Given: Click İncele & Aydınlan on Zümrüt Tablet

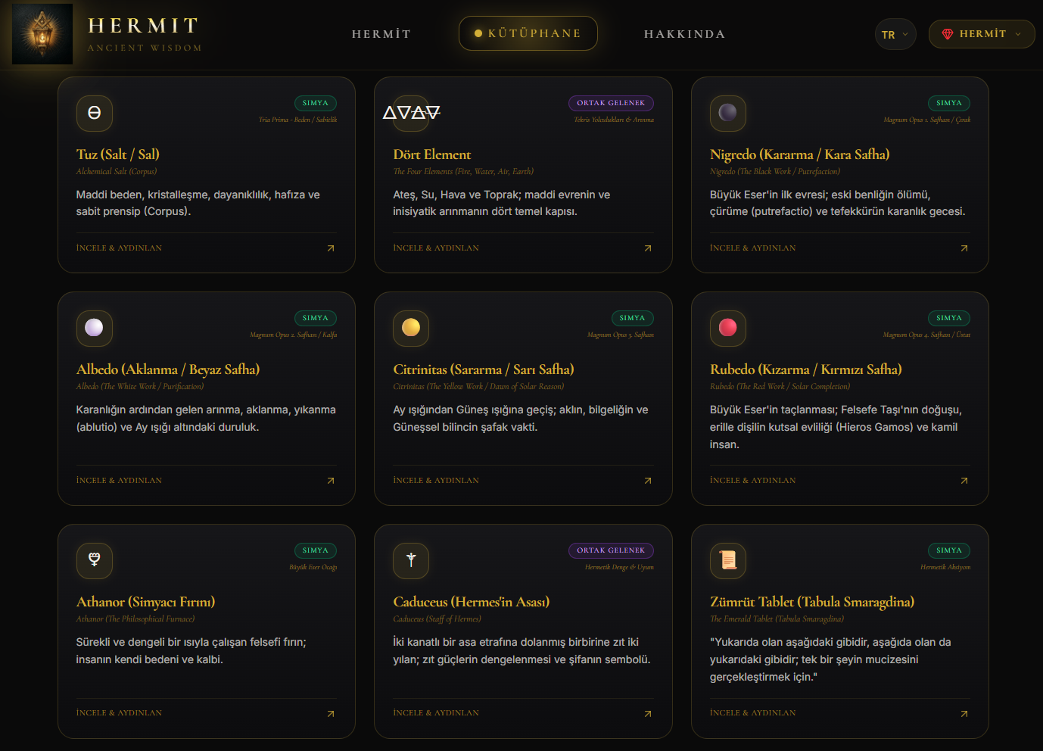Looking at the screenshot, I should click(753, 713).
